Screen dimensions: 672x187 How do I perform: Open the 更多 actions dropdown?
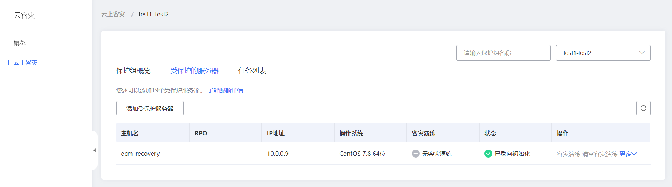pos(628,154)
